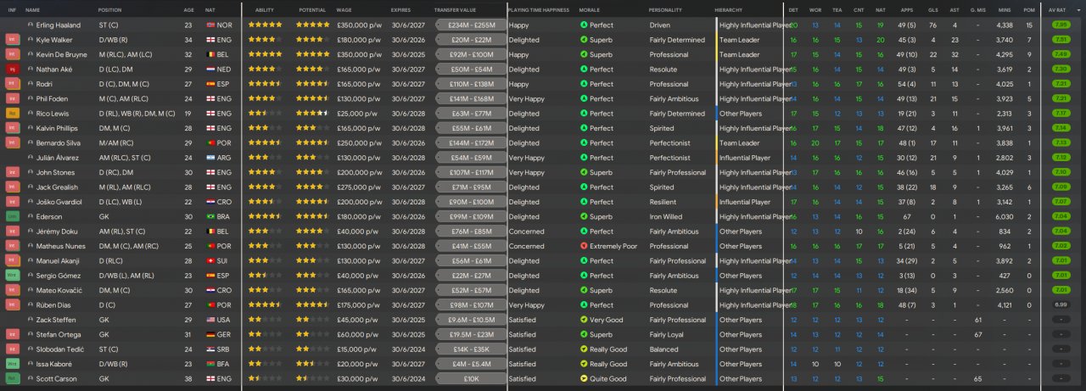Image resolution: width=1086 pixels, height=391 pixels.
Task: Sort by the ABILITY column header
Action: pos(265,9)
